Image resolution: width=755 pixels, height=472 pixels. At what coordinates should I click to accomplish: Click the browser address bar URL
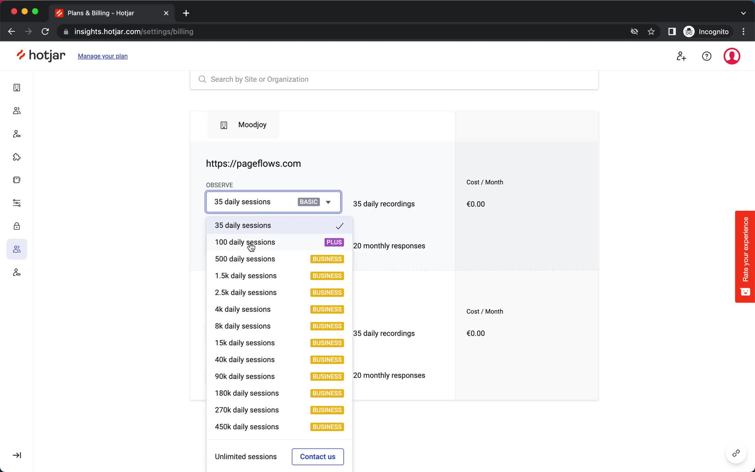134,31
